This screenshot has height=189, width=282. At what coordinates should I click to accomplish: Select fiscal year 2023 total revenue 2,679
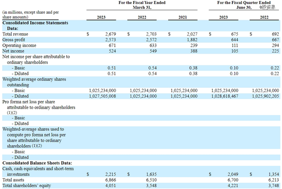pos(110,34)
